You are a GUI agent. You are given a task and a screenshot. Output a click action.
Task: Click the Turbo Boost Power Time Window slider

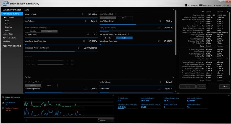point(49,51)
